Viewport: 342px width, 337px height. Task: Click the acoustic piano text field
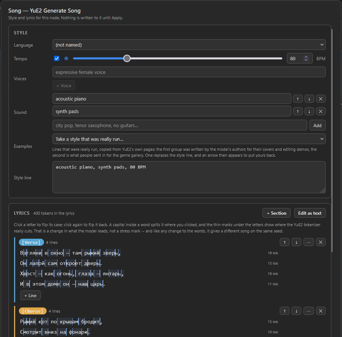[x=172, y=99]
